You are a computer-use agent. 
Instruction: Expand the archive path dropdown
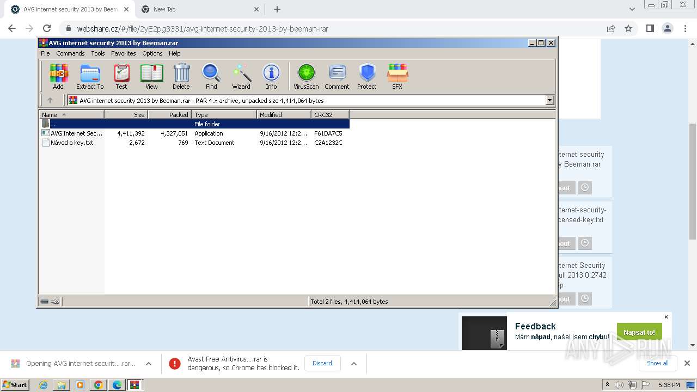[x=549, y=100]
